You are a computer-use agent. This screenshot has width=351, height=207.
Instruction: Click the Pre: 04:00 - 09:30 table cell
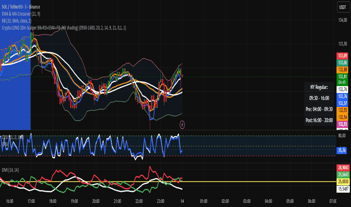click(319, 109)
